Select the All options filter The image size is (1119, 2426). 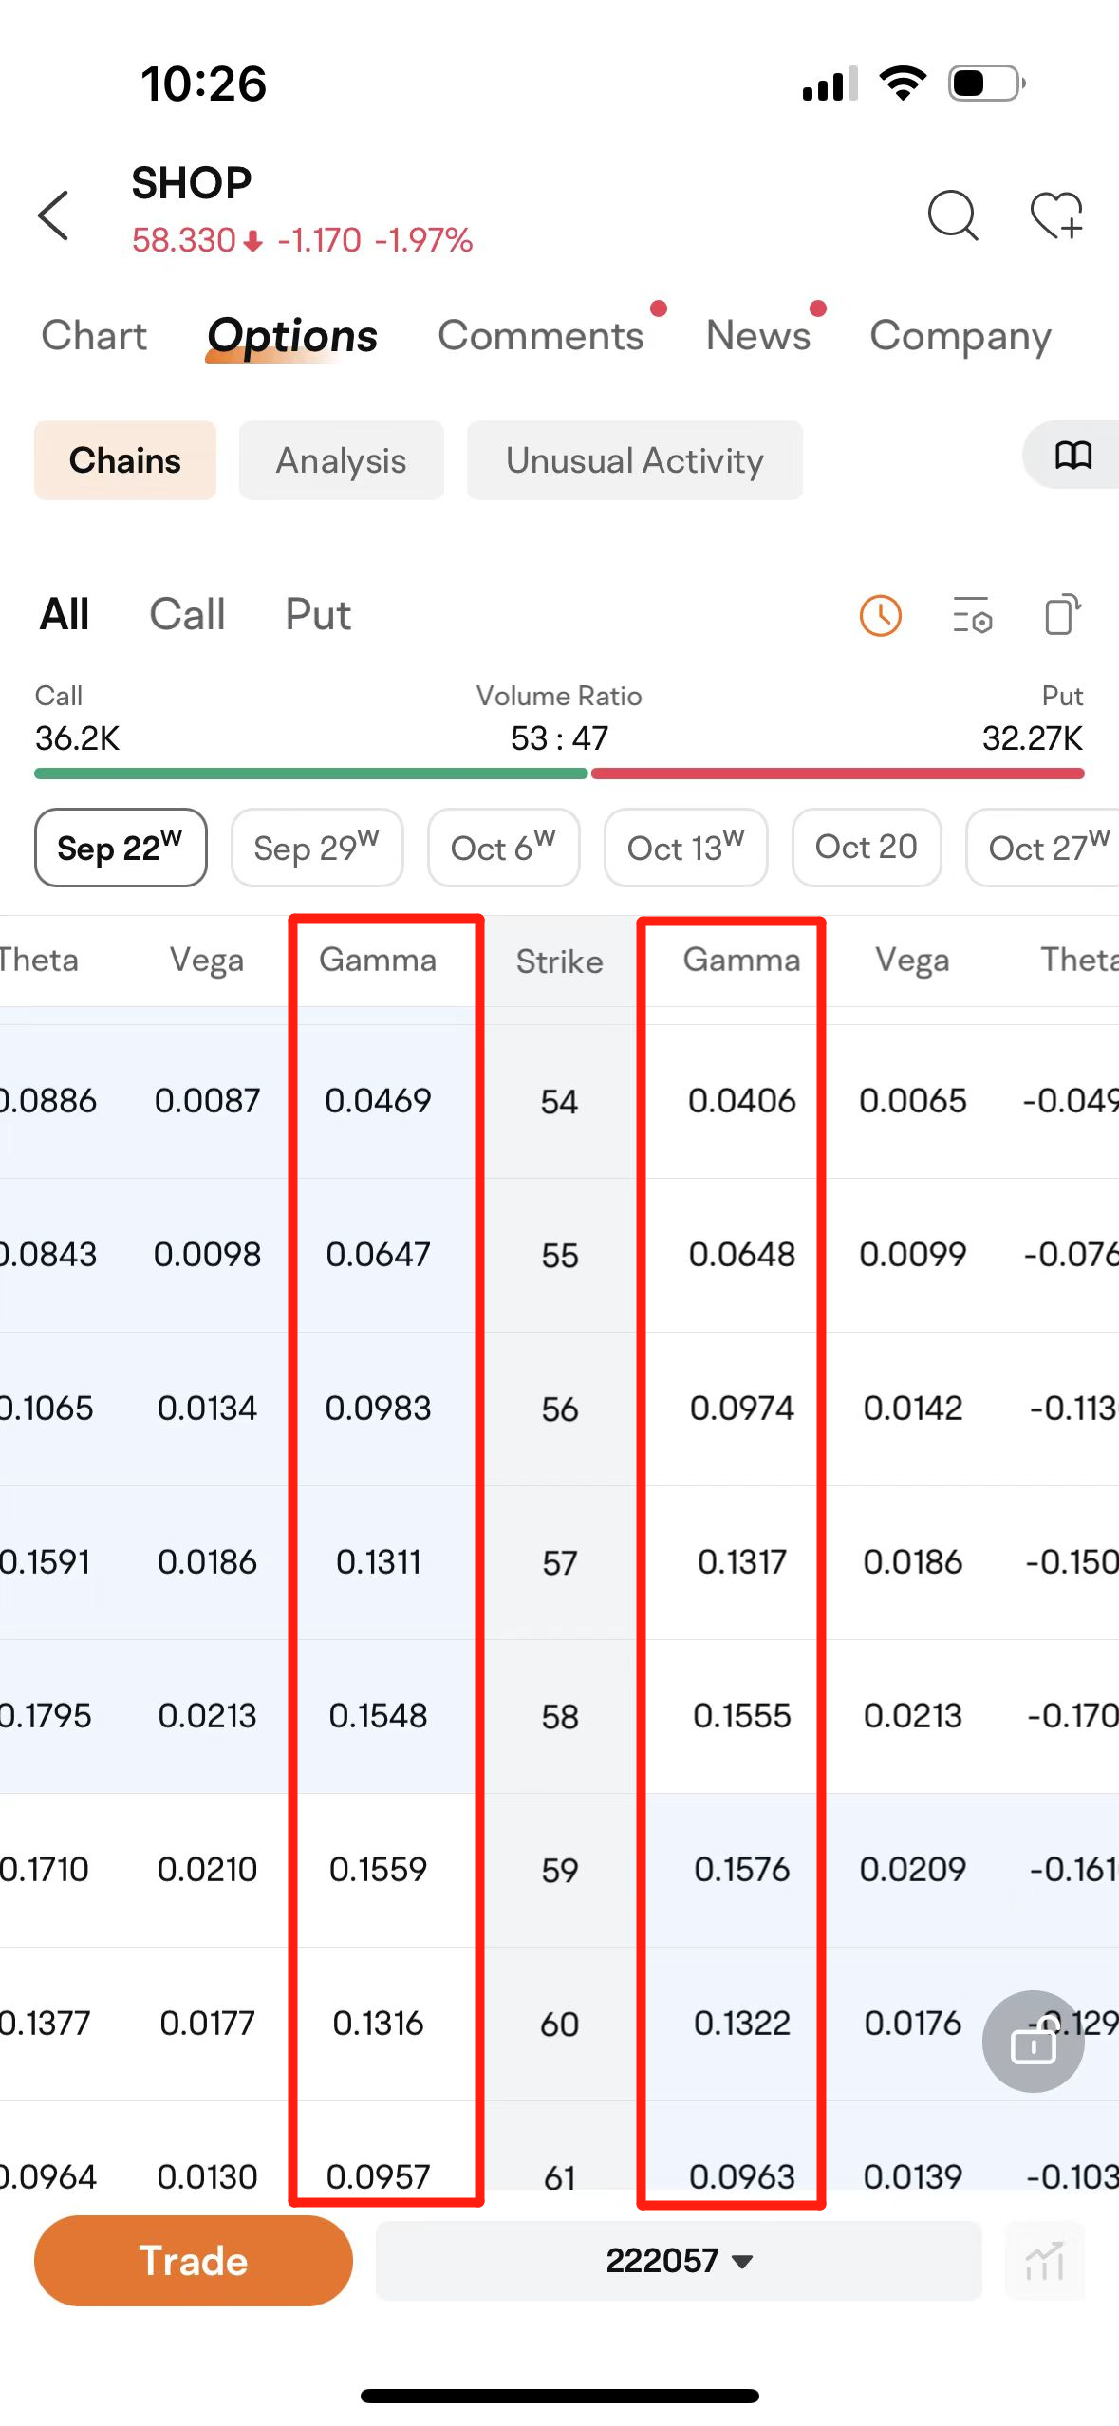(x=65, y=615)
